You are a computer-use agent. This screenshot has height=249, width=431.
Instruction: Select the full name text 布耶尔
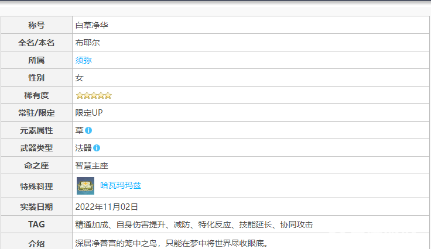pos(87,43)
